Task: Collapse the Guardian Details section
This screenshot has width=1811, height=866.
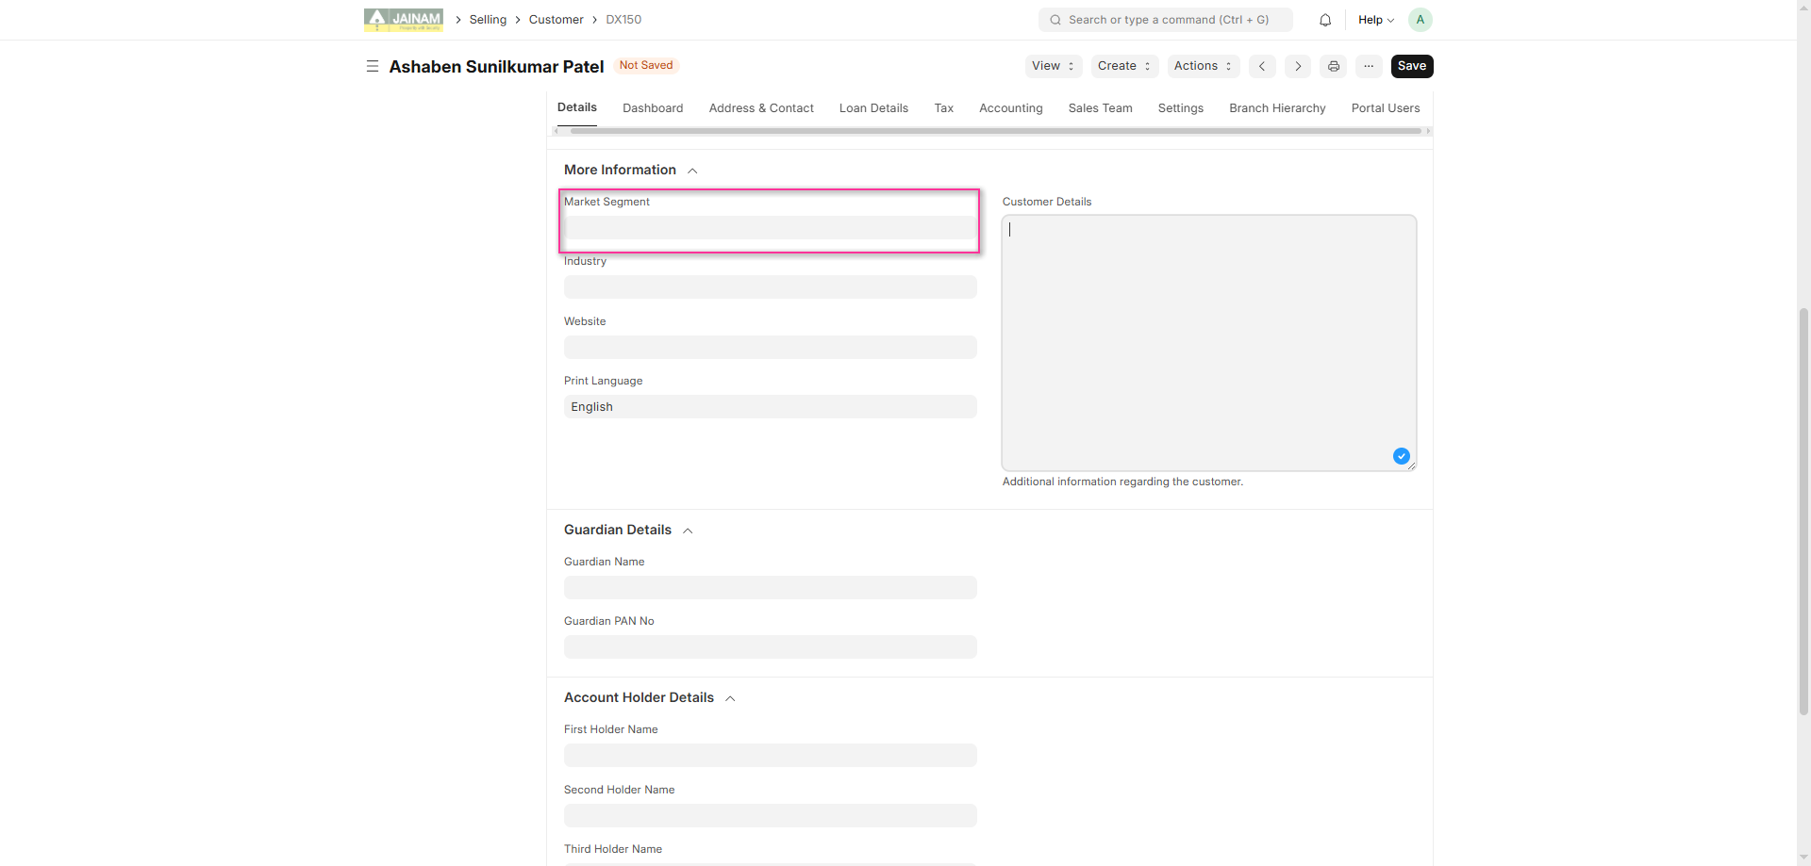Action: coord(688,531)
